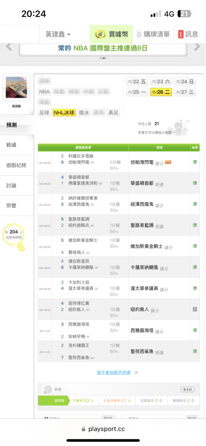The width and height of the screenshot is (206, 446).
Task: Select the 11/25 一 date button
Action: 137,92
